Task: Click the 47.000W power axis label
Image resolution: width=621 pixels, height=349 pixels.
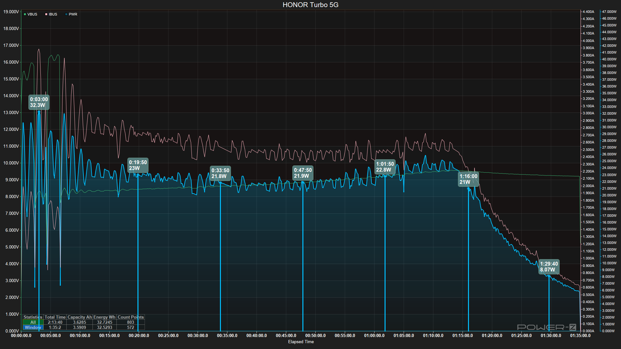Action: coord(609,12)
